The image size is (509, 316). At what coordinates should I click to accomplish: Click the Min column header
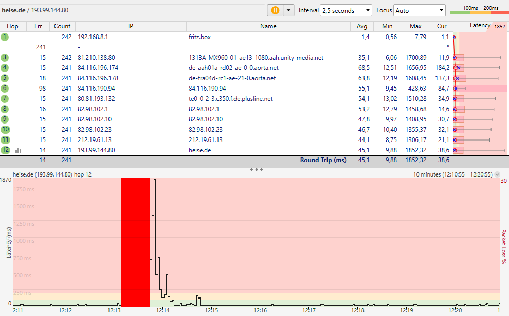point(387,26)
